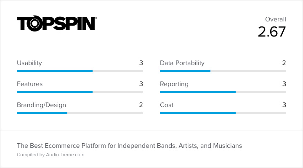Screen dimensions: 303x168
Task: Click the Features rating bar
Action: click(80, 92)
